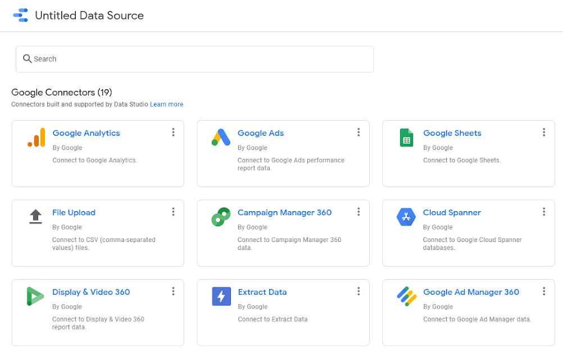Image resolution: width=563 pixels, height=352 pixels.
Task: Click the Data Studio logo icon
Action: 20,15
